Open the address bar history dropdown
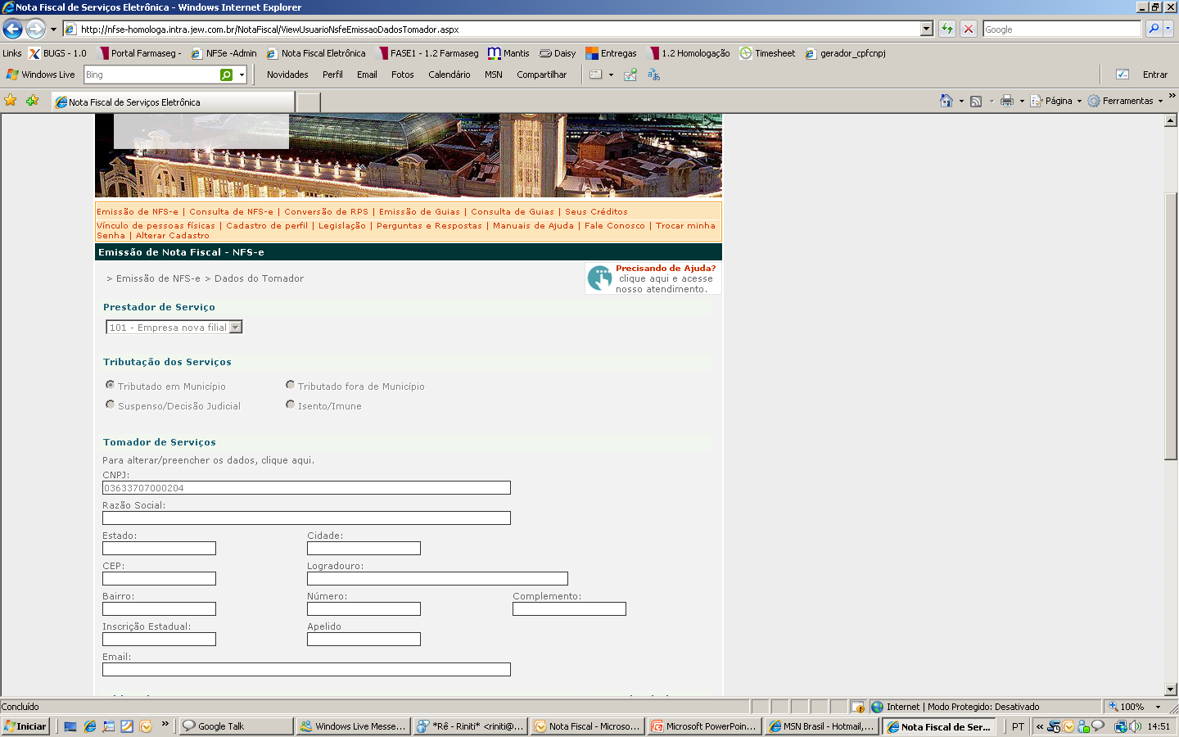This screenshot has height=737, width=1179. [x=927, y=29]
